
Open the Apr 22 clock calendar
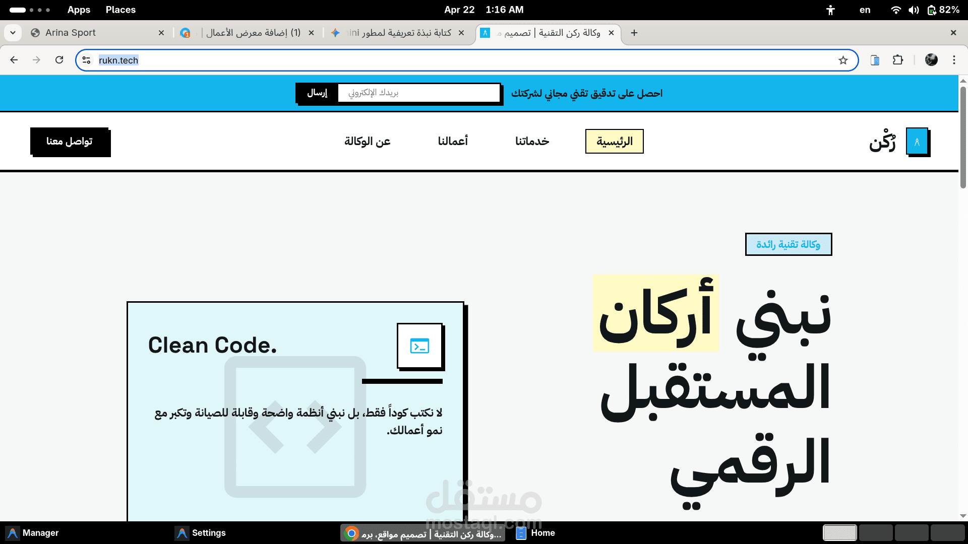click(x=484, y=10)
